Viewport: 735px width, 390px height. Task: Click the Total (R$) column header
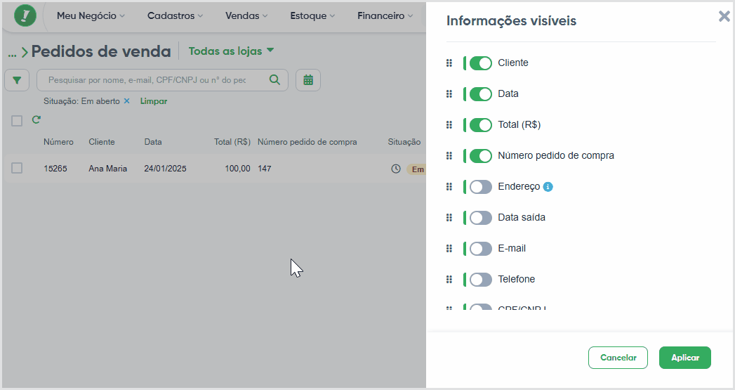232,142
